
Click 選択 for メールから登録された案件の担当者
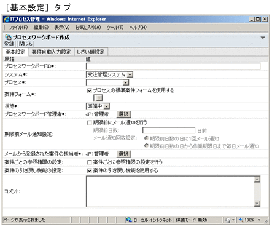pyautogui.click(x=123, y=154)
